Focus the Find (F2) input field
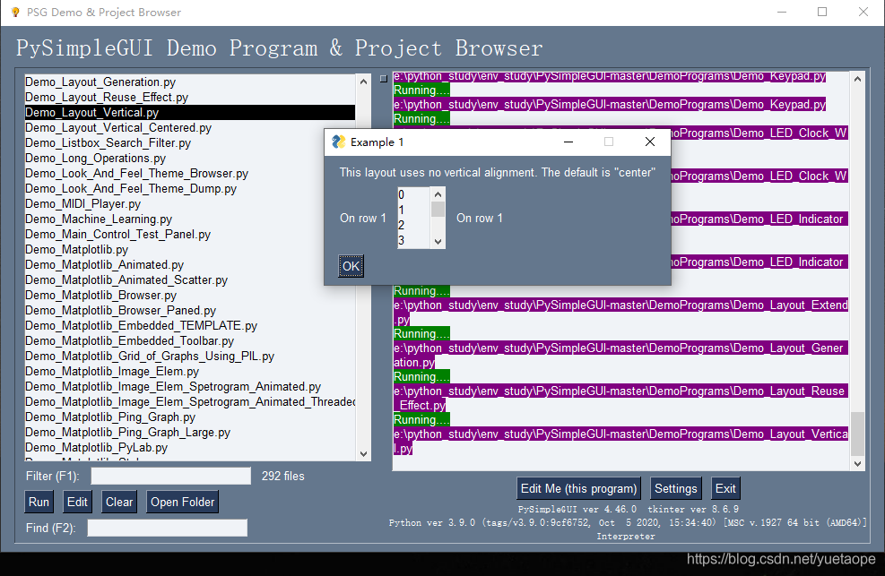This screenshot has width=885, height=576. click(167, 529)
